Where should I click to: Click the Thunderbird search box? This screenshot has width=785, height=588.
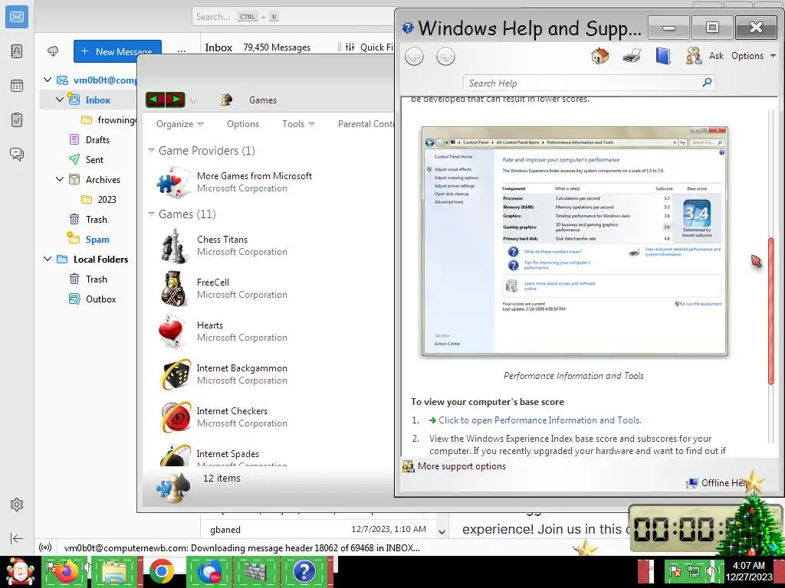tap(294, 17)
